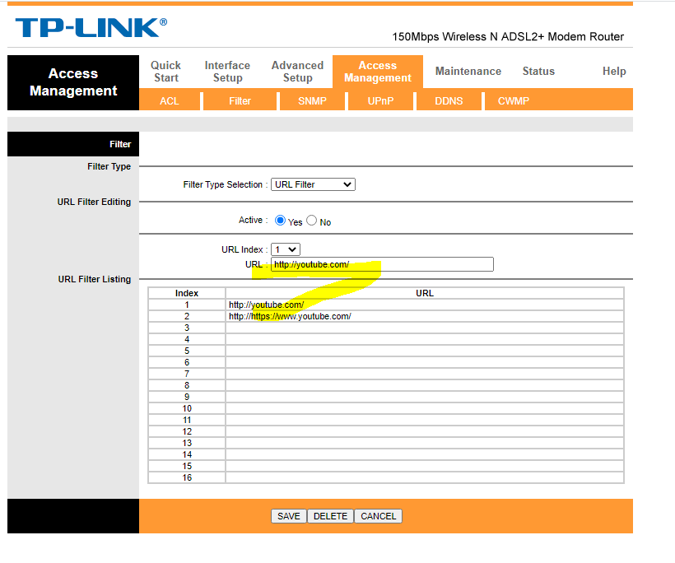This screenshot has width=675, height=563.
Task: Switch to the Interface Setup tab
Action: tap(227, 72)
